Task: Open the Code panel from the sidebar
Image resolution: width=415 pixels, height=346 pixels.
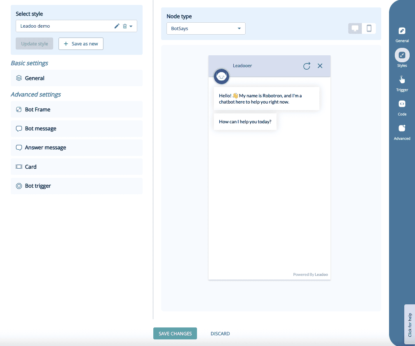Action: click(402, 104)
